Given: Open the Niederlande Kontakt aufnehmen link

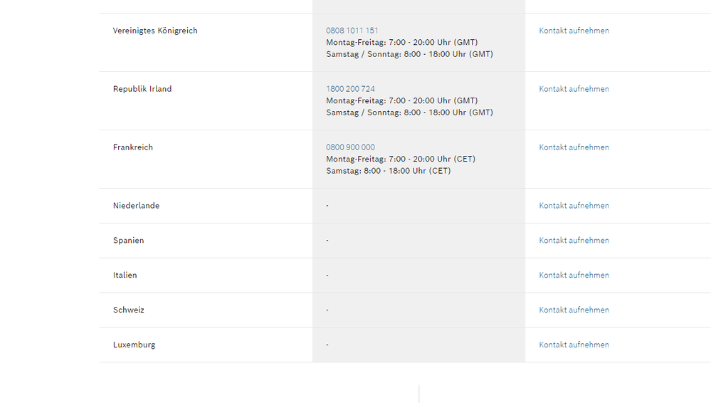Looking at the screenshot, I should pos(574,206).
